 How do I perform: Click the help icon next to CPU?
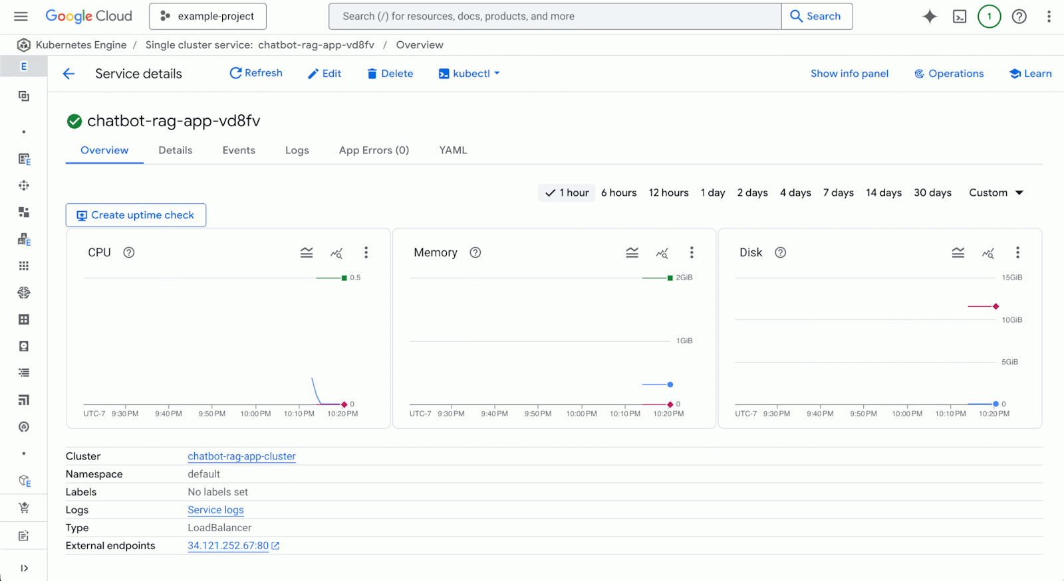tap(129, 252)
